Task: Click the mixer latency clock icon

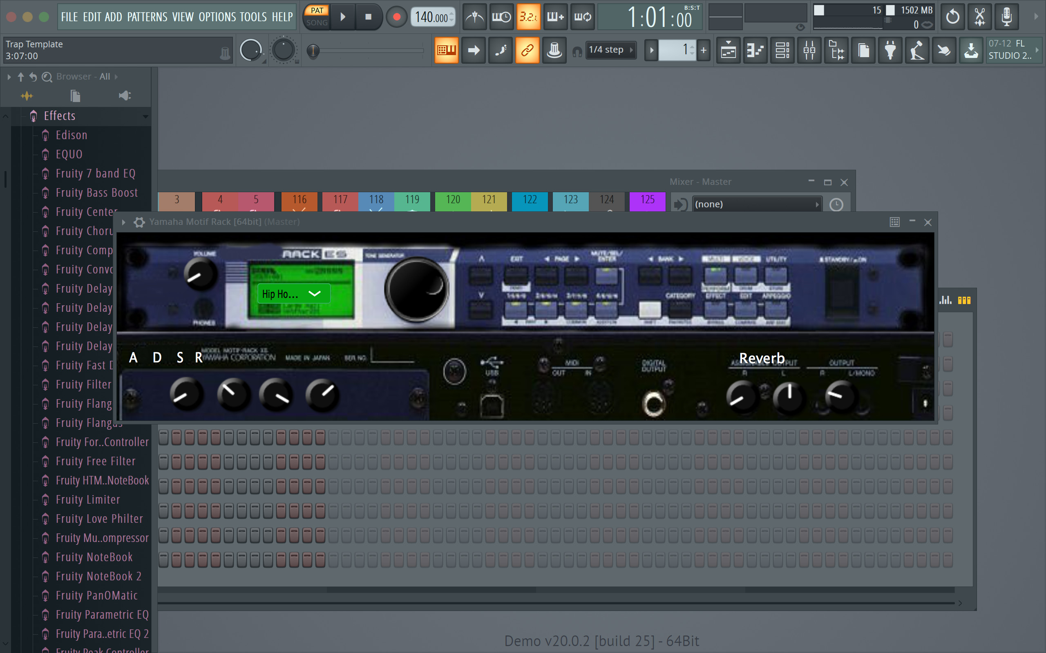Action: (x=836, y=205)
